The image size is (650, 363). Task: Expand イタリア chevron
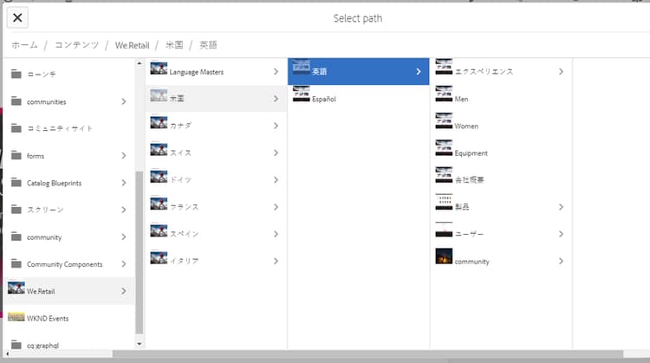coord(276,261)
